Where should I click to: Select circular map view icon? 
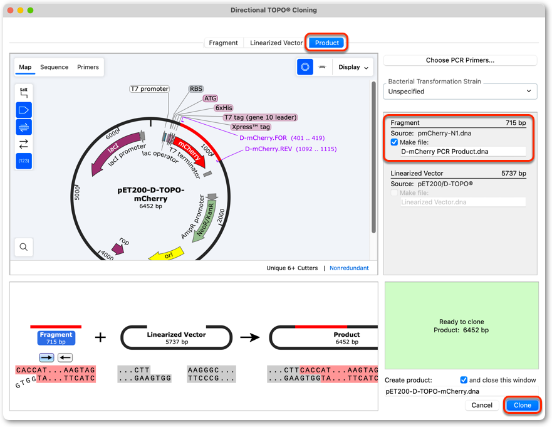(x=305, y=67)
